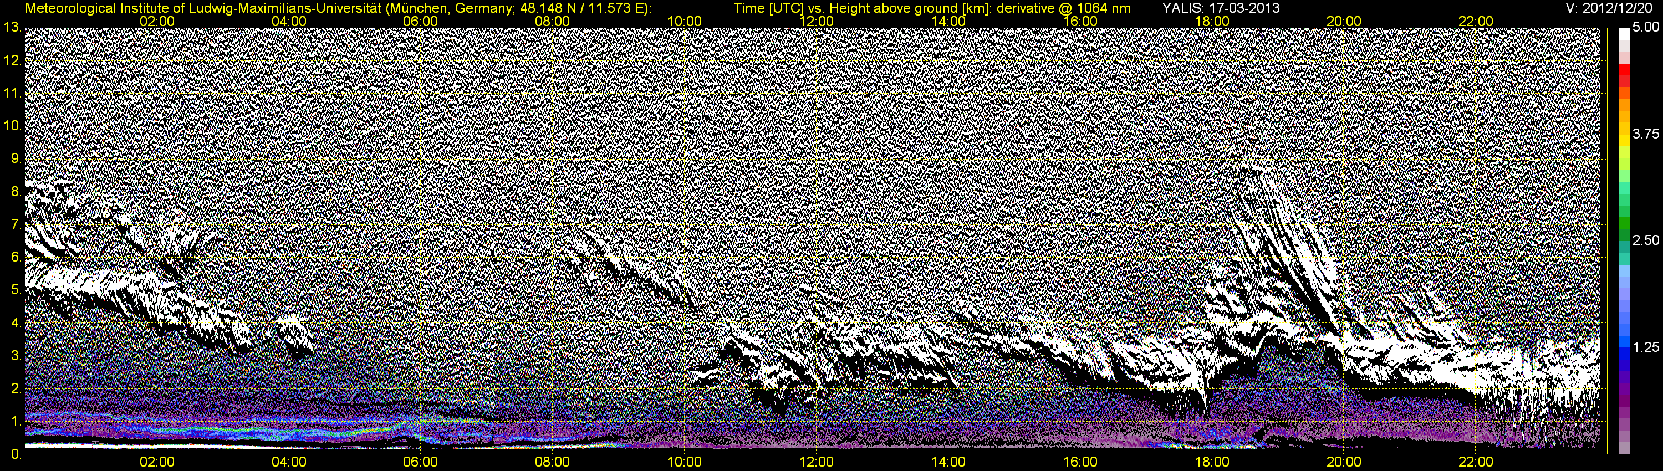Click the 06:00 label on the top time axis
The image size is (1663, 471).
pyautogui.click(x=421, y=21)
